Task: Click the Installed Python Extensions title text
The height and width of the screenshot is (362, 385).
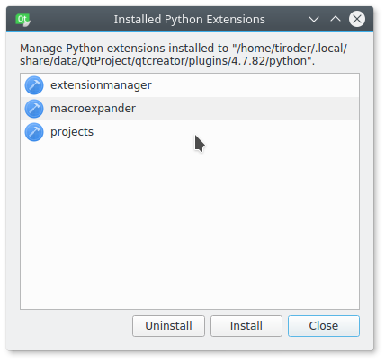Action: click(190, 20)
